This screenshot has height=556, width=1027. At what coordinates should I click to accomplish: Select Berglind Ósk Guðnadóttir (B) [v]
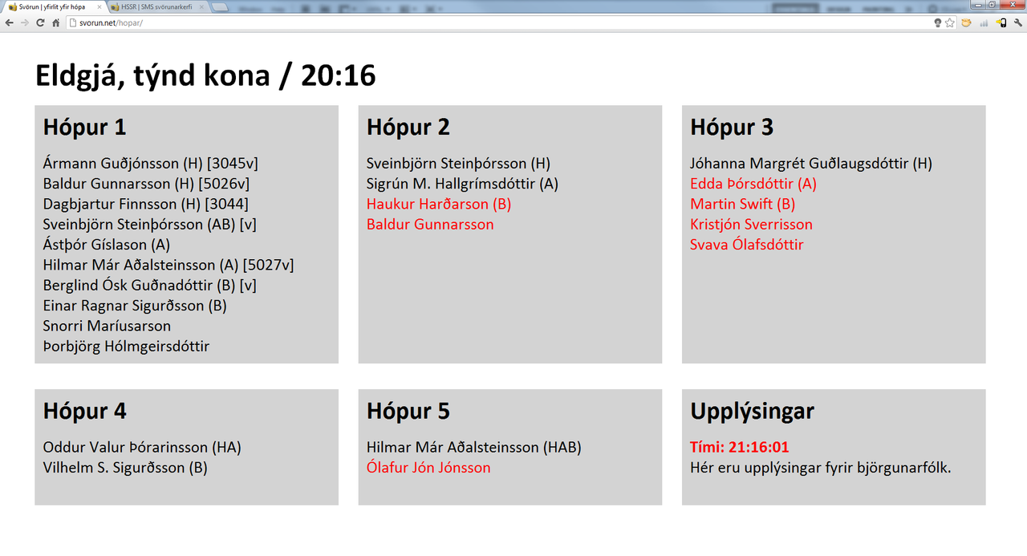click(150, 285)
